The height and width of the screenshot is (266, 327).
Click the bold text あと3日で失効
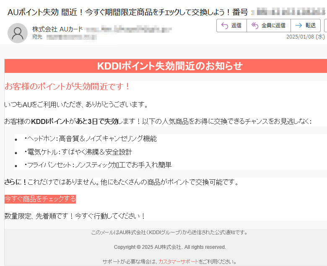tap(97, 121)
